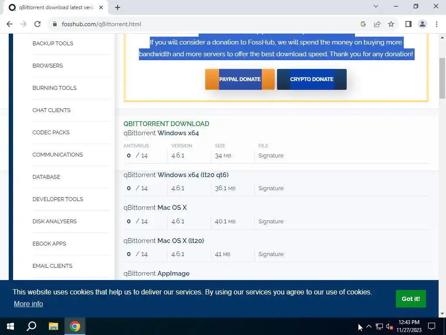This screenshot has width=446, height=335.
Task: Click the page vertical scrollbar thumb
Action: tap(443, 78)
